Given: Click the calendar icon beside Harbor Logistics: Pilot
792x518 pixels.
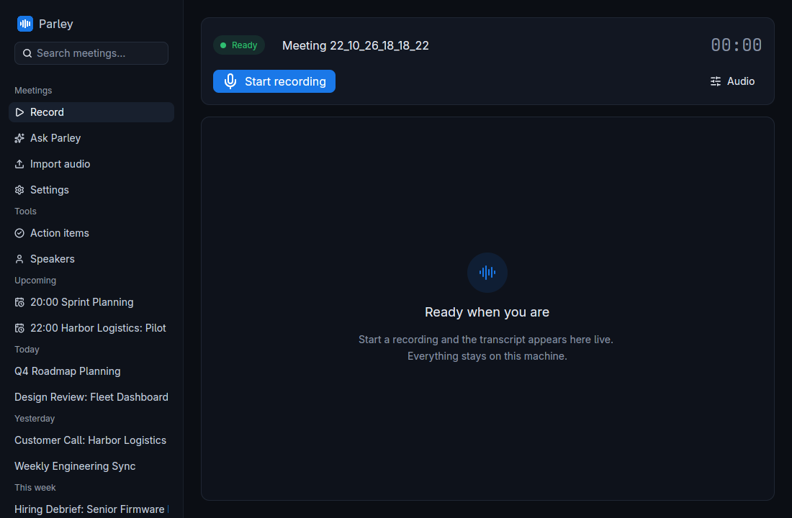Looking at the screenshot, I should (19, 328).
